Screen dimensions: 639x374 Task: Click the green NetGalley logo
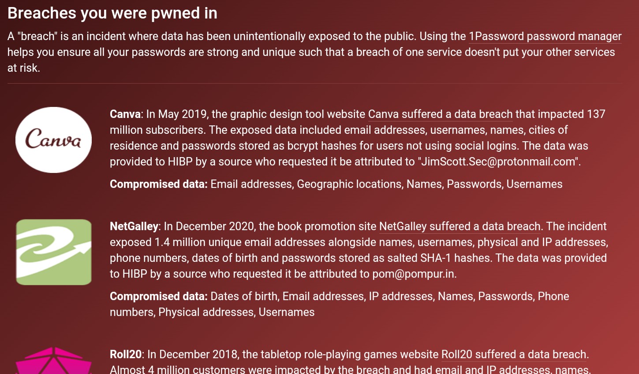click(x=54, y=252)
